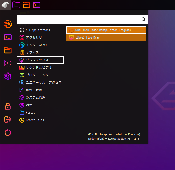
Task: Open the Recent Files category
Action: pos(40,120)
